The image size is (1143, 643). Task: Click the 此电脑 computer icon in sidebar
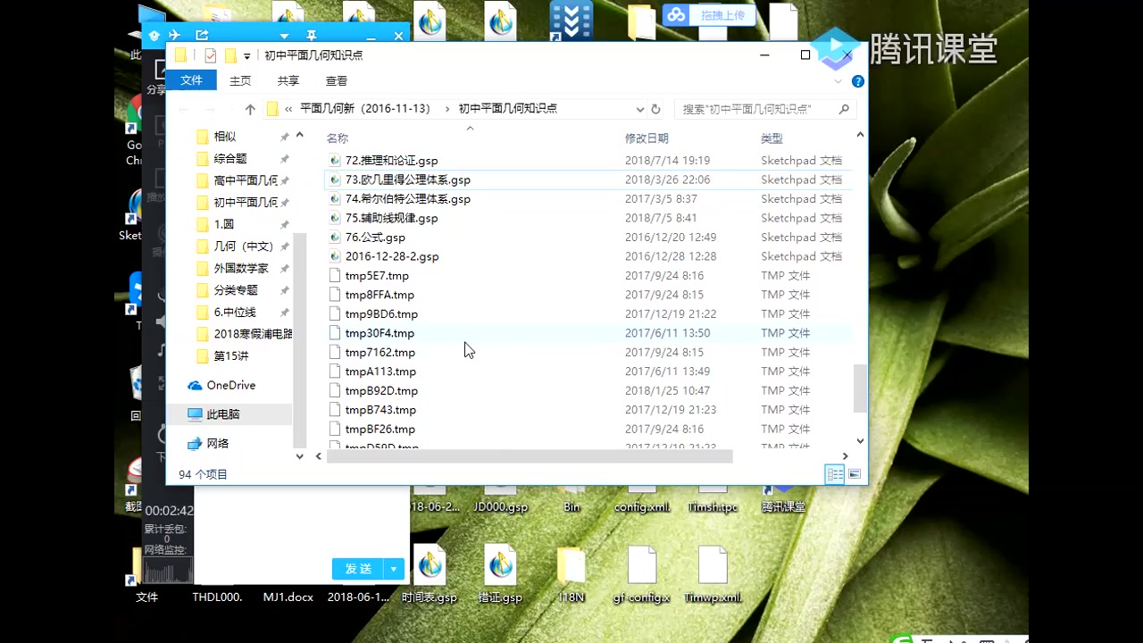195,414
